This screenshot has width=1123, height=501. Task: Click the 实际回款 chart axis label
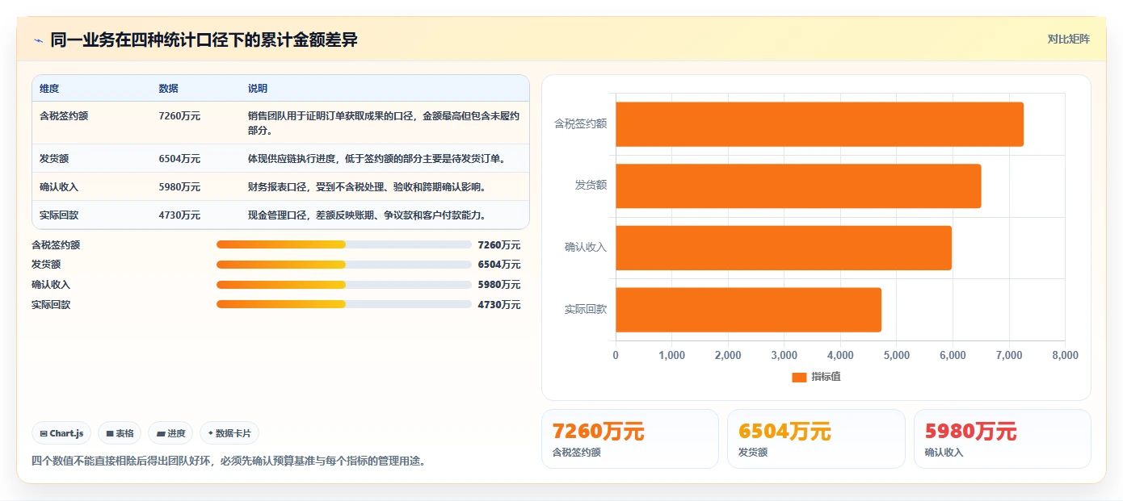point(586,310)
